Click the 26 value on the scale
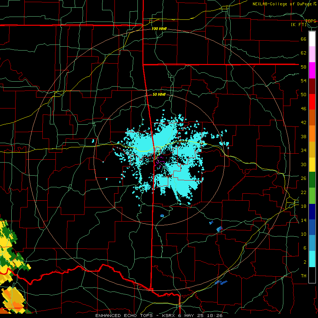 click(304, 178)
